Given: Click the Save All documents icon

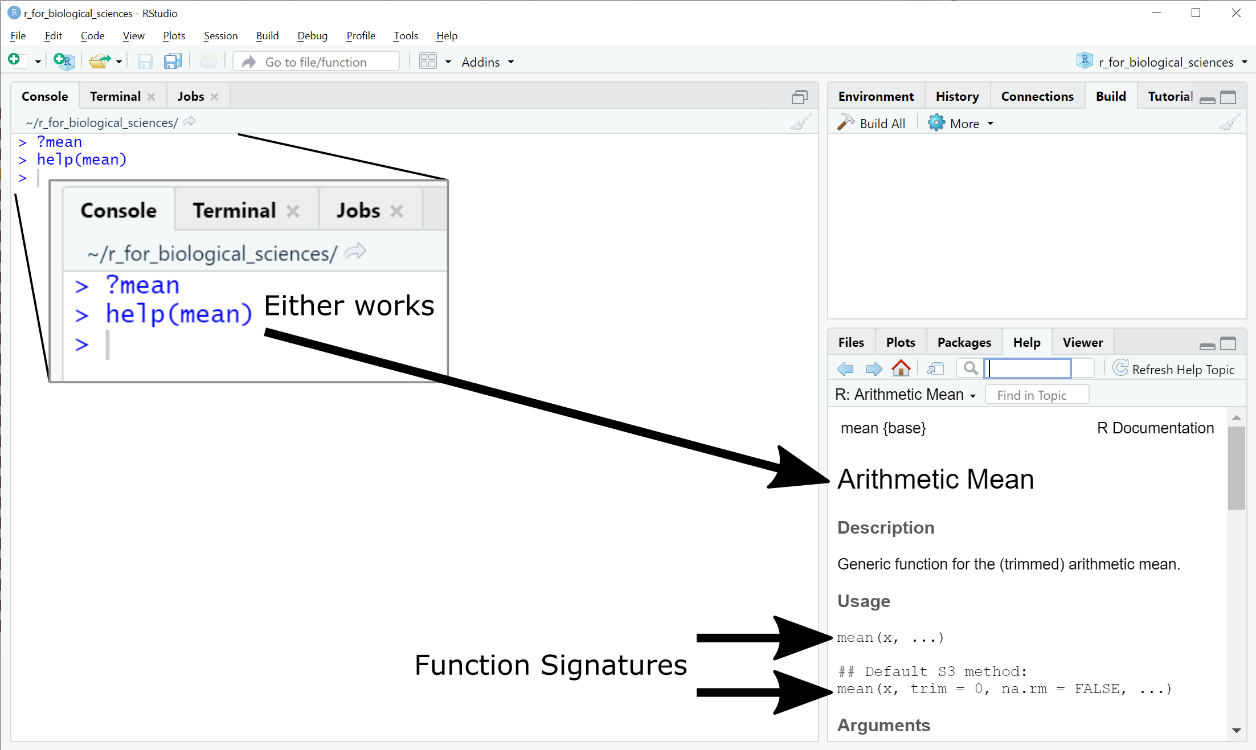Looking at the screenshot, I should 172,61.
